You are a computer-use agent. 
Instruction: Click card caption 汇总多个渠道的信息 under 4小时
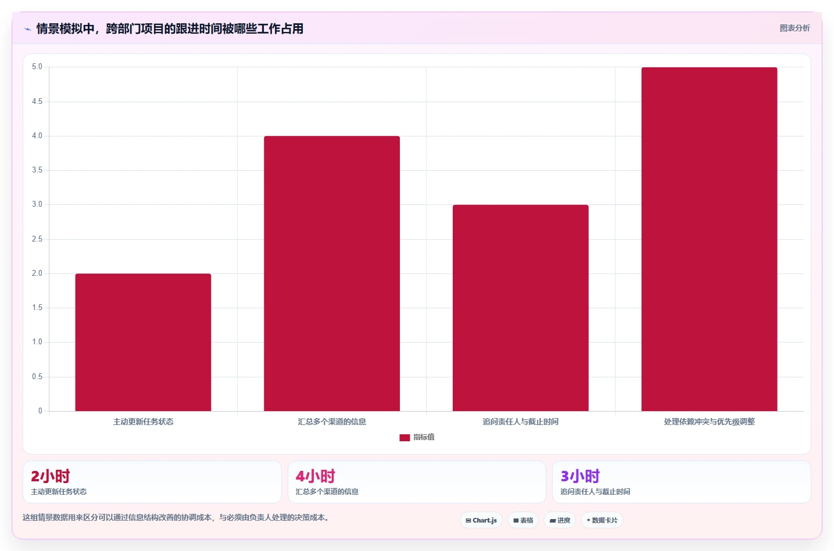[327, 491]
